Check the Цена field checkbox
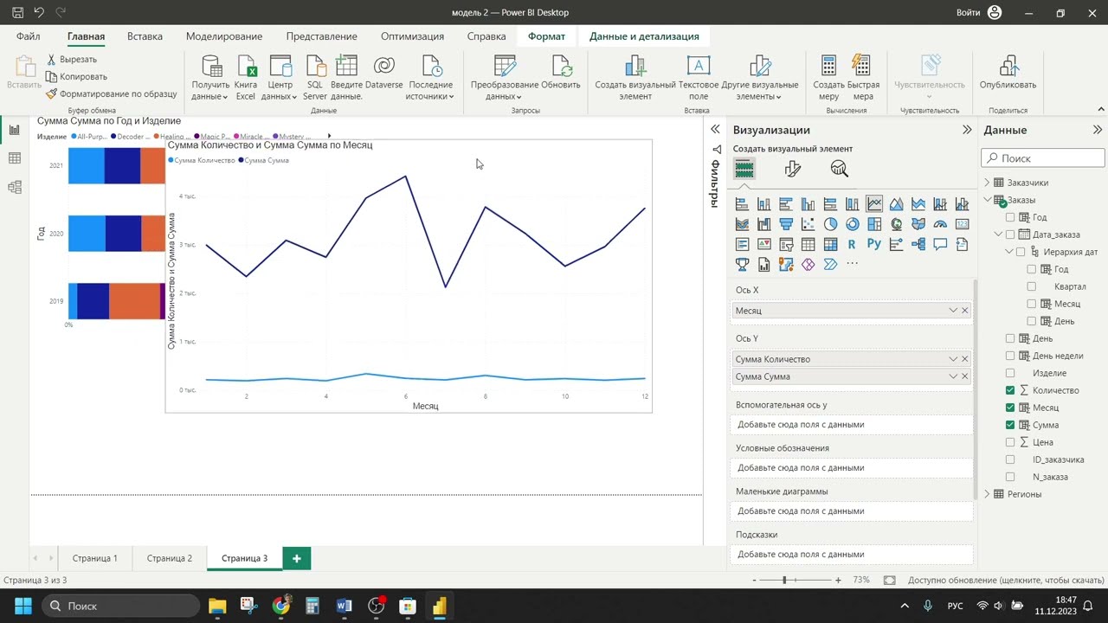1108x623 pixels. pos(1010,442)
